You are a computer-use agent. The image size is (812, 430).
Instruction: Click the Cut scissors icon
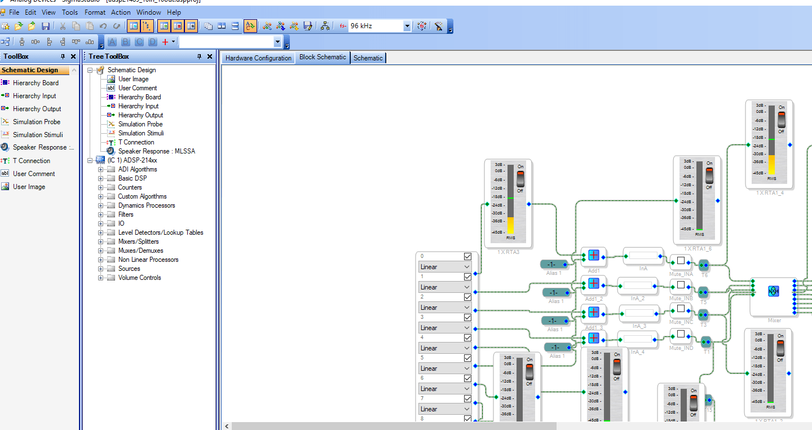click(63, 26)
